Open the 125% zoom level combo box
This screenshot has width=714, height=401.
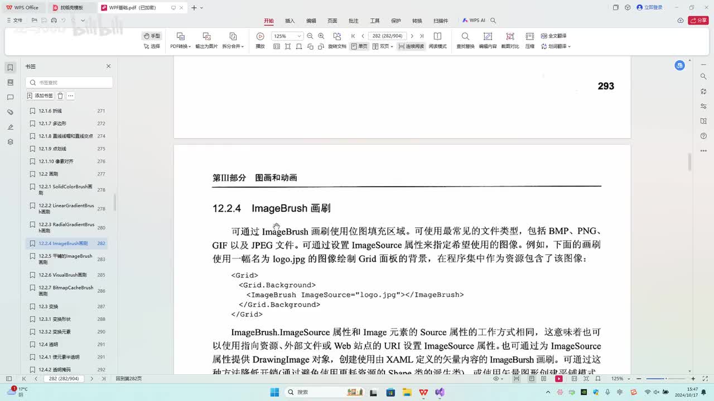pyautogui.click(x=287, y=36)
